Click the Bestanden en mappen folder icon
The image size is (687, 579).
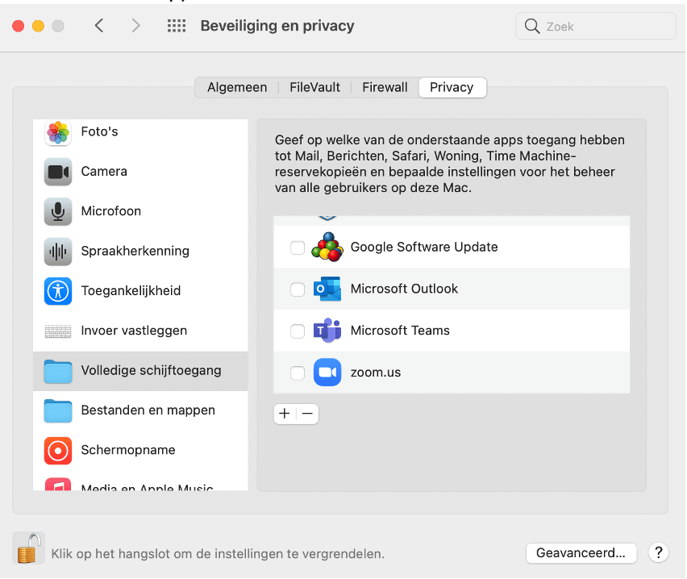tap(58, 410)
